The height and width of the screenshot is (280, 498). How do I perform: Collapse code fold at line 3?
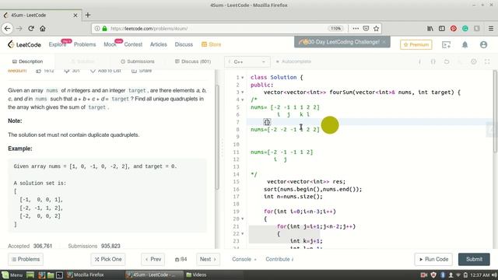click(243, 93)
